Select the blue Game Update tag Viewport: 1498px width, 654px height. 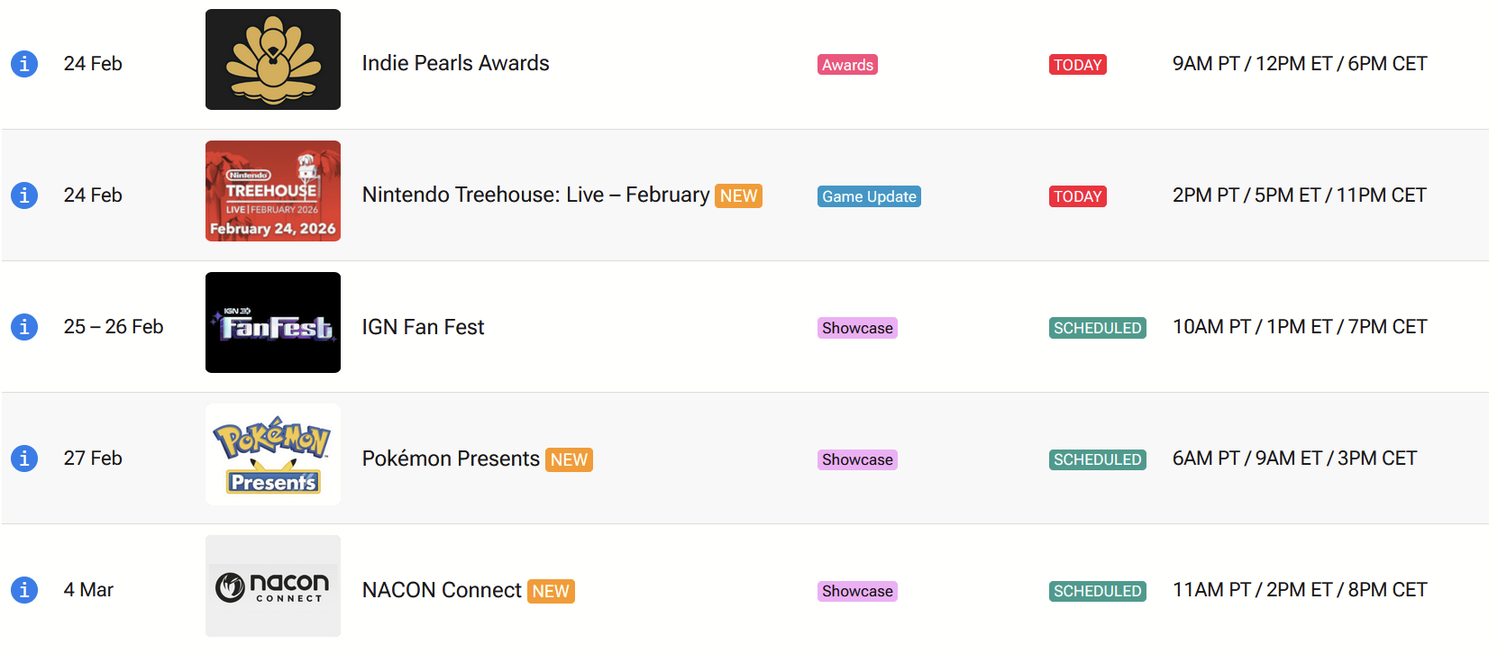(x=869, y=196)
